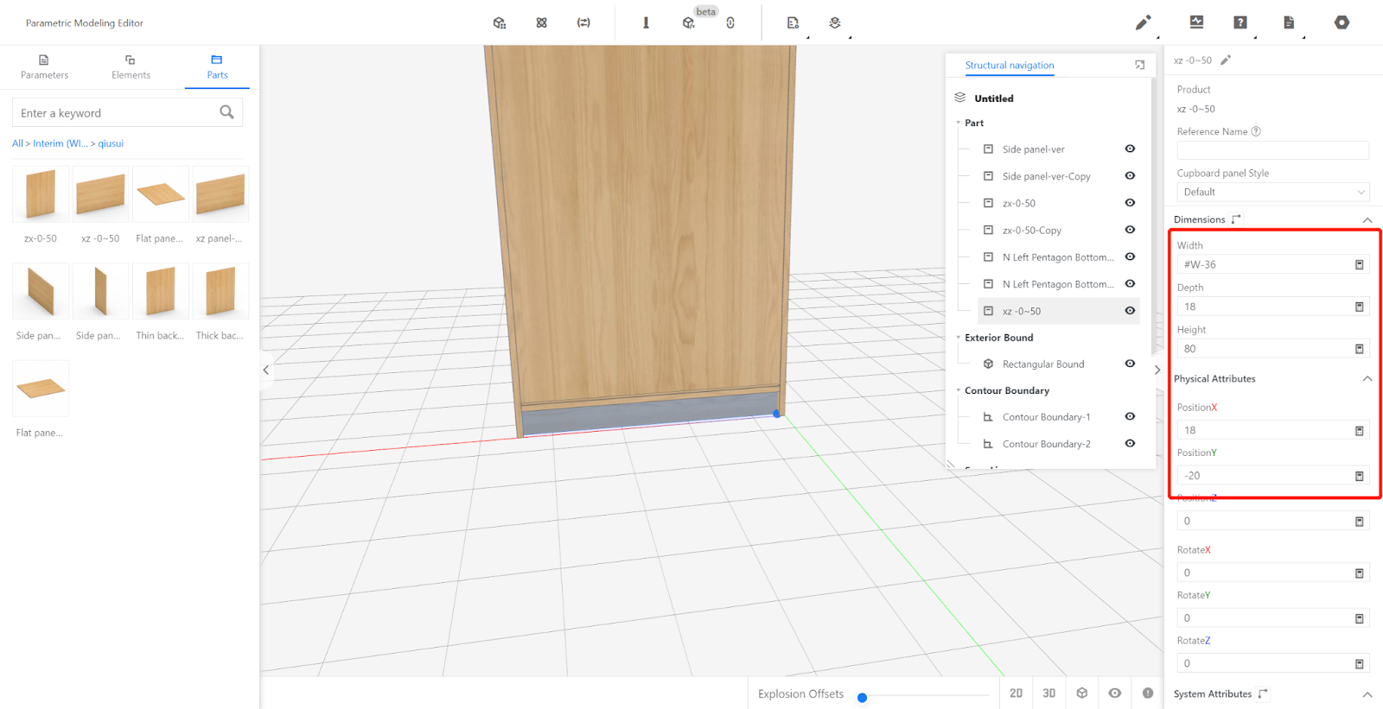Collapse the Dimensions section
The height and width of the screenshot is (709, 1383).
click(1367, 220)
